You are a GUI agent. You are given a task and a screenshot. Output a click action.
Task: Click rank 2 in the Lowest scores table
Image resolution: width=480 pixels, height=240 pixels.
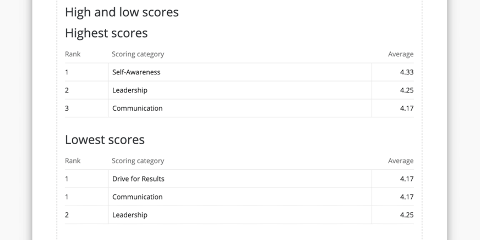[x=67, y=215]
